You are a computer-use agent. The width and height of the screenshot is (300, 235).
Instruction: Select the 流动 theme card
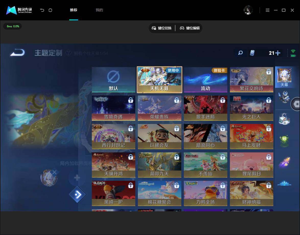[x=205, y=80]
